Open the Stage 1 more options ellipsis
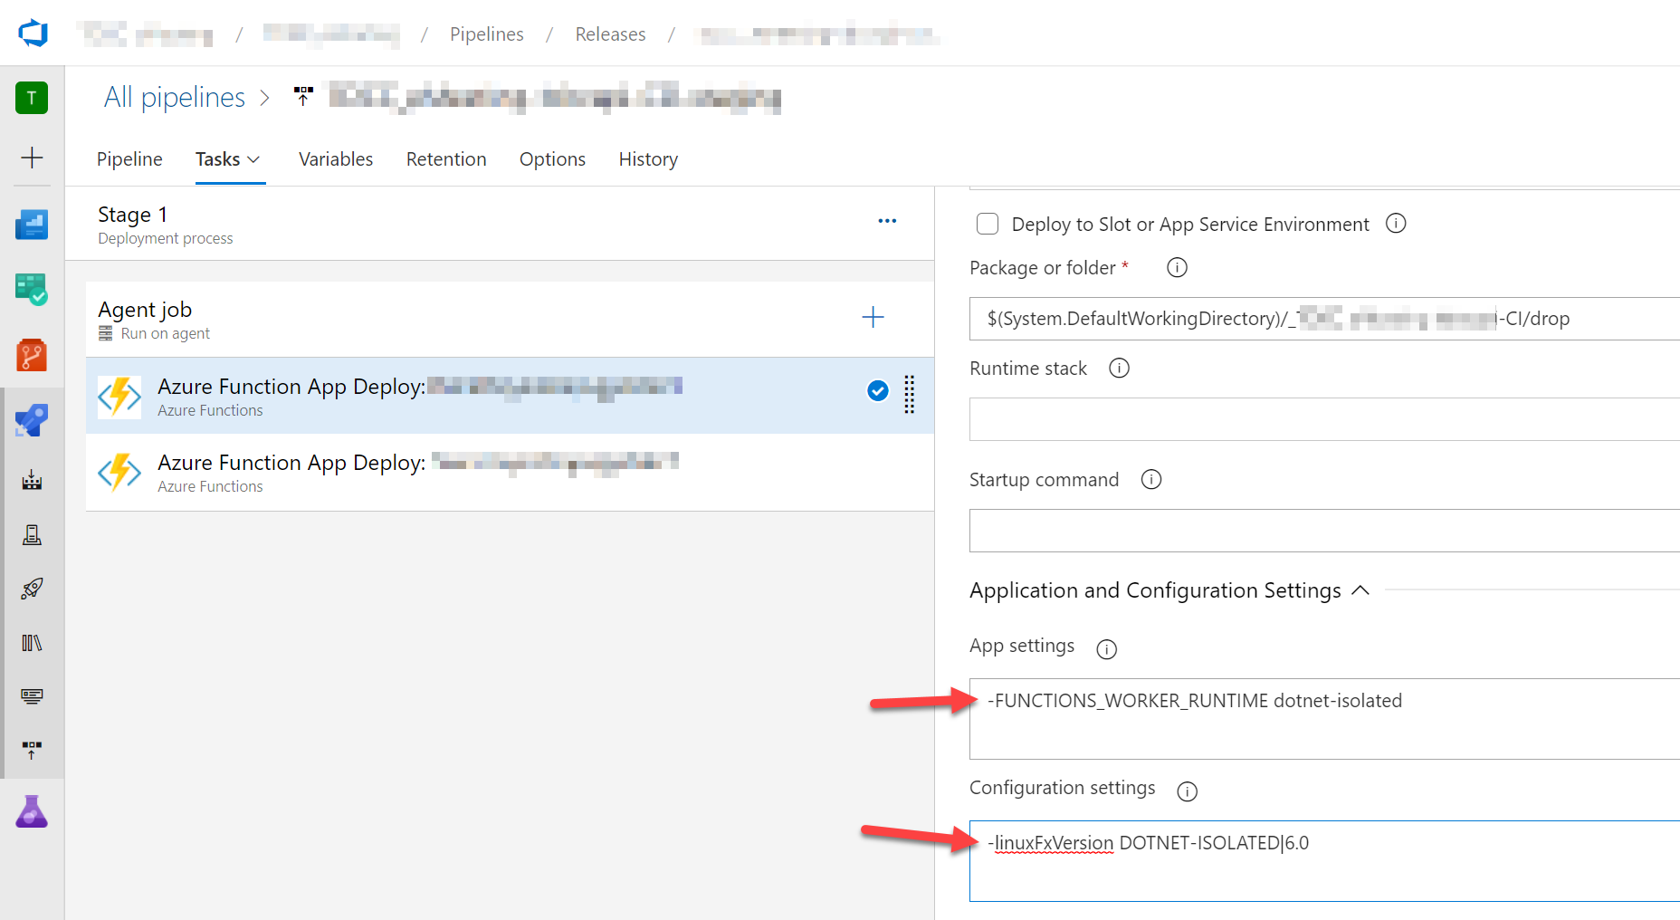 point(887,221)
